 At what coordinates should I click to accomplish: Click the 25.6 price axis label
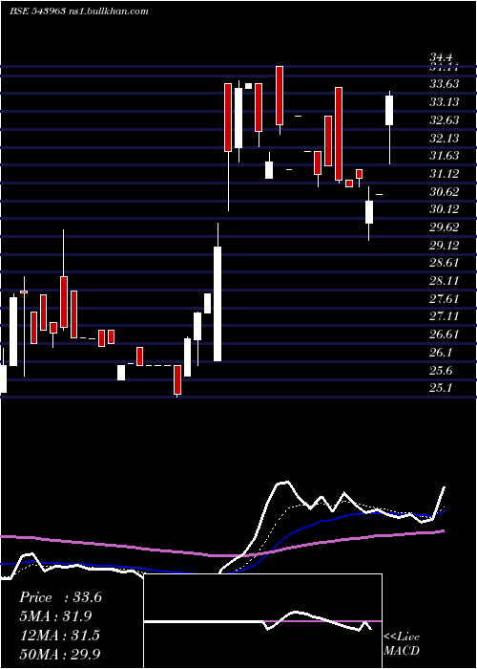tap(441, 371)
